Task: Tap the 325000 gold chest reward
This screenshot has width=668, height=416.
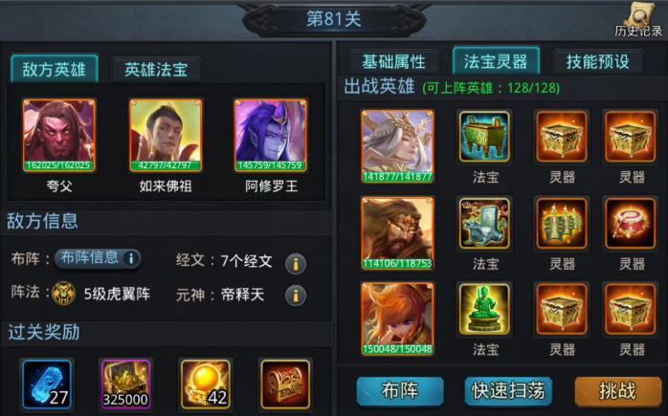Action: [x=125, y=384]
